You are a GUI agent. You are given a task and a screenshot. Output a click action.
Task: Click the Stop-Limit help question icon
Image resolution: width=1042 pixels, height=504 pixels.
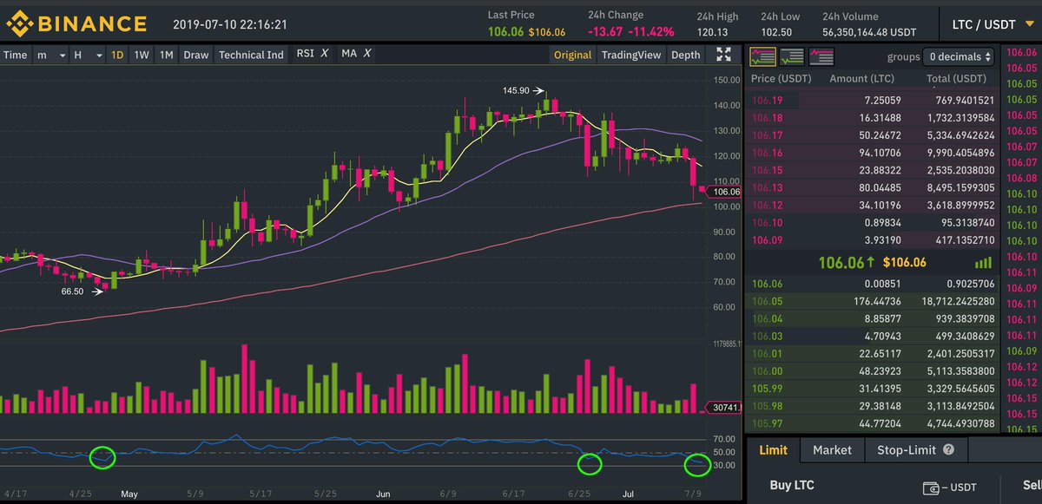(x=948, y=450)
